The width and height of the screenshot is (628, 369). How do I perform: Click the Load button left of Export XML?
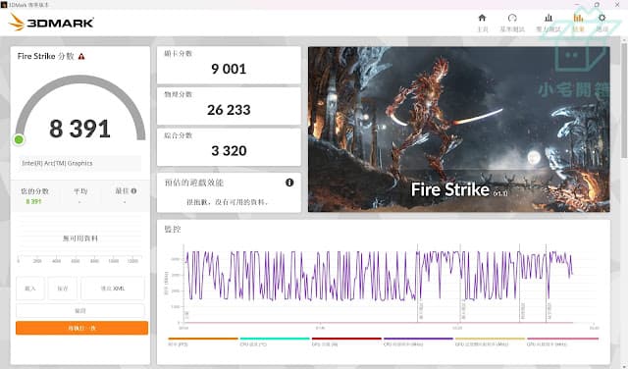tap(30, 289)
